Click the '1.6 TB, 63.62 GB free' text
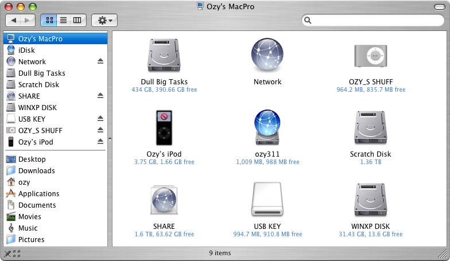 pyautogui.click(x=164, y=234)
